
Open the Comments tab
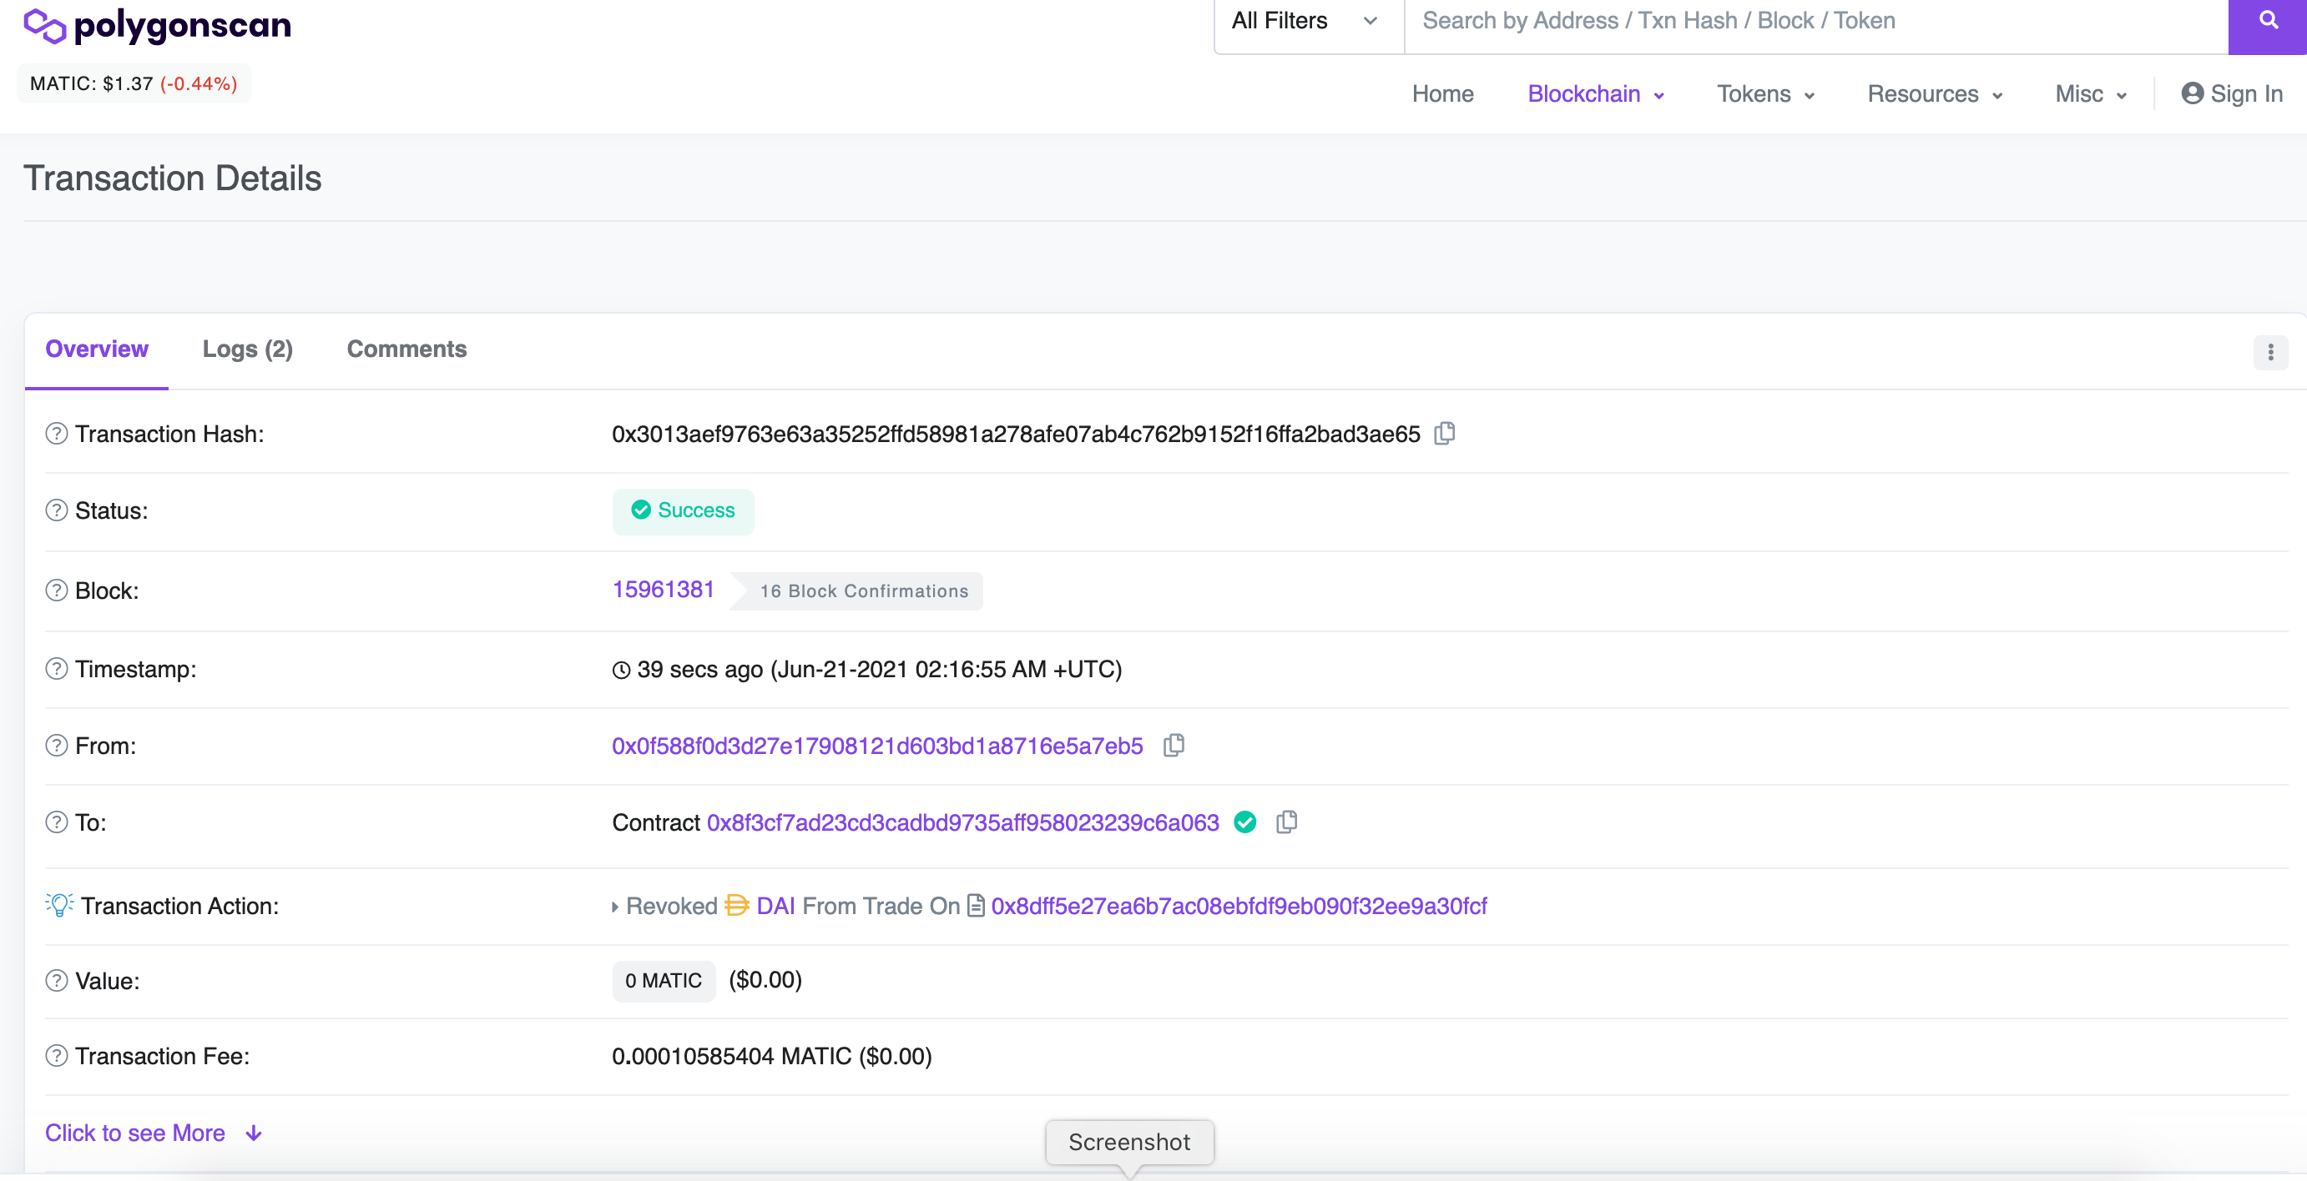[x=406, y=349]
